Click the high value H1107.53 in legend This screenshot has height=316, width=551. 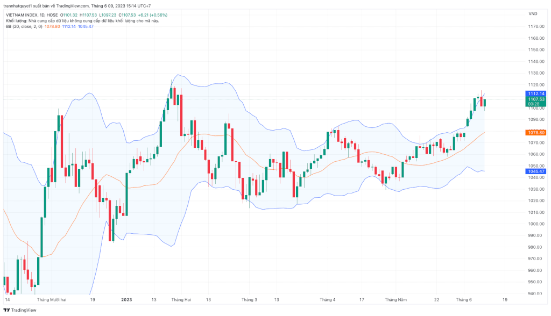tap(88, 15)
